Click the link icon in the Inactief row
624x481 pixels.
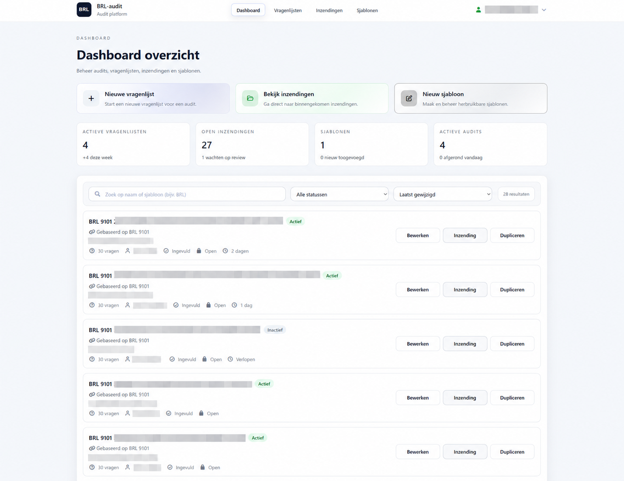click(x=92, y=340)
